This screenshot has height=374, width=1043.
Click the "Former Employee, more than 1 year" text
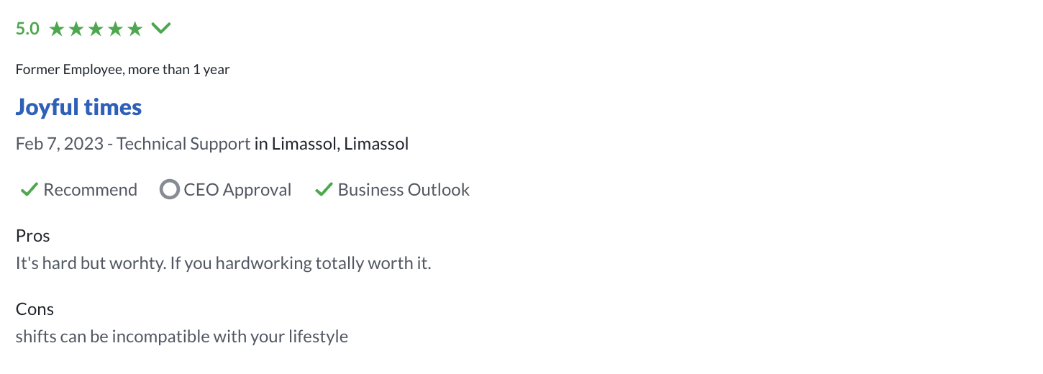tap(123, 70)
